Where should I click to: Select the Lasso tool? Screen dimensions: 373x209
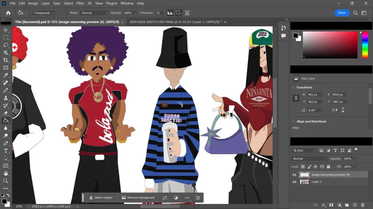pos(5,45)
